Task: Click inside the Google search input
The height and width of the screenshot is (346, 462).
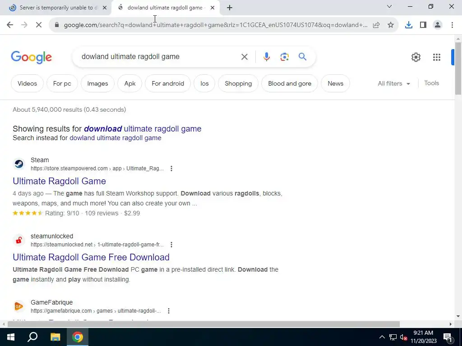Action: [159, 57]
